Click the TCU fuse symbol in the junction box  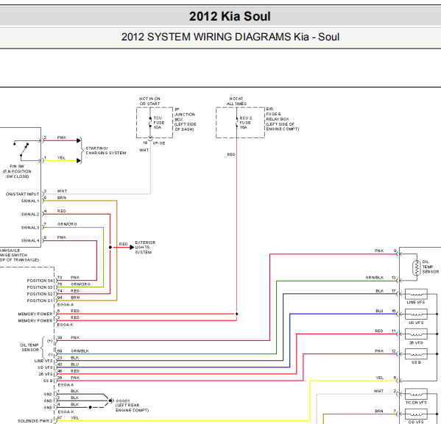pyautogui.click(x=150, y=123)
